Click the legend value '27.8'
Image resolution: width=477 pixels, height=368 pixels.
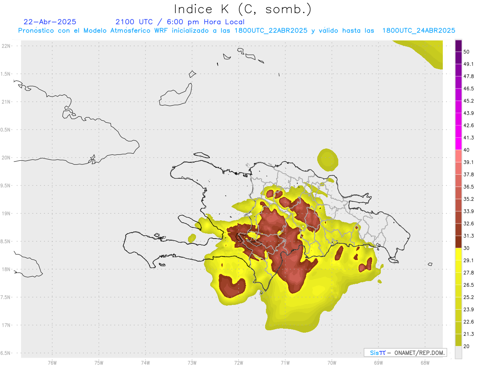click(x=469, y=273)
